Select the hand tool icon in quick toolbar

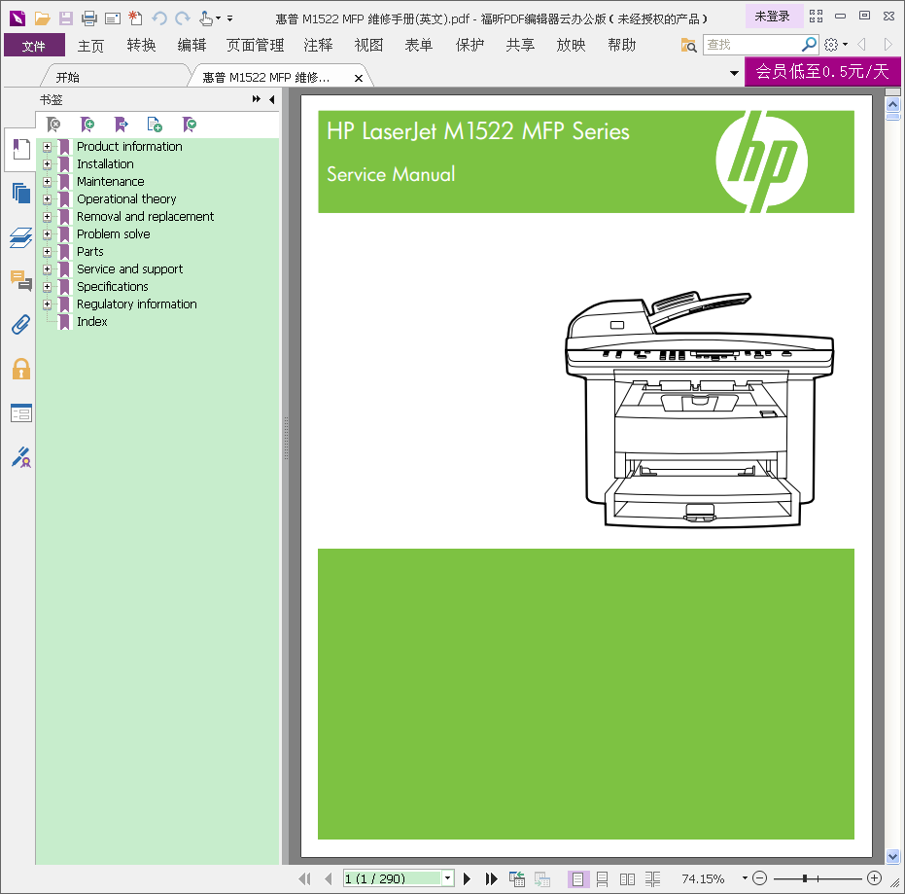click(206, 18)
